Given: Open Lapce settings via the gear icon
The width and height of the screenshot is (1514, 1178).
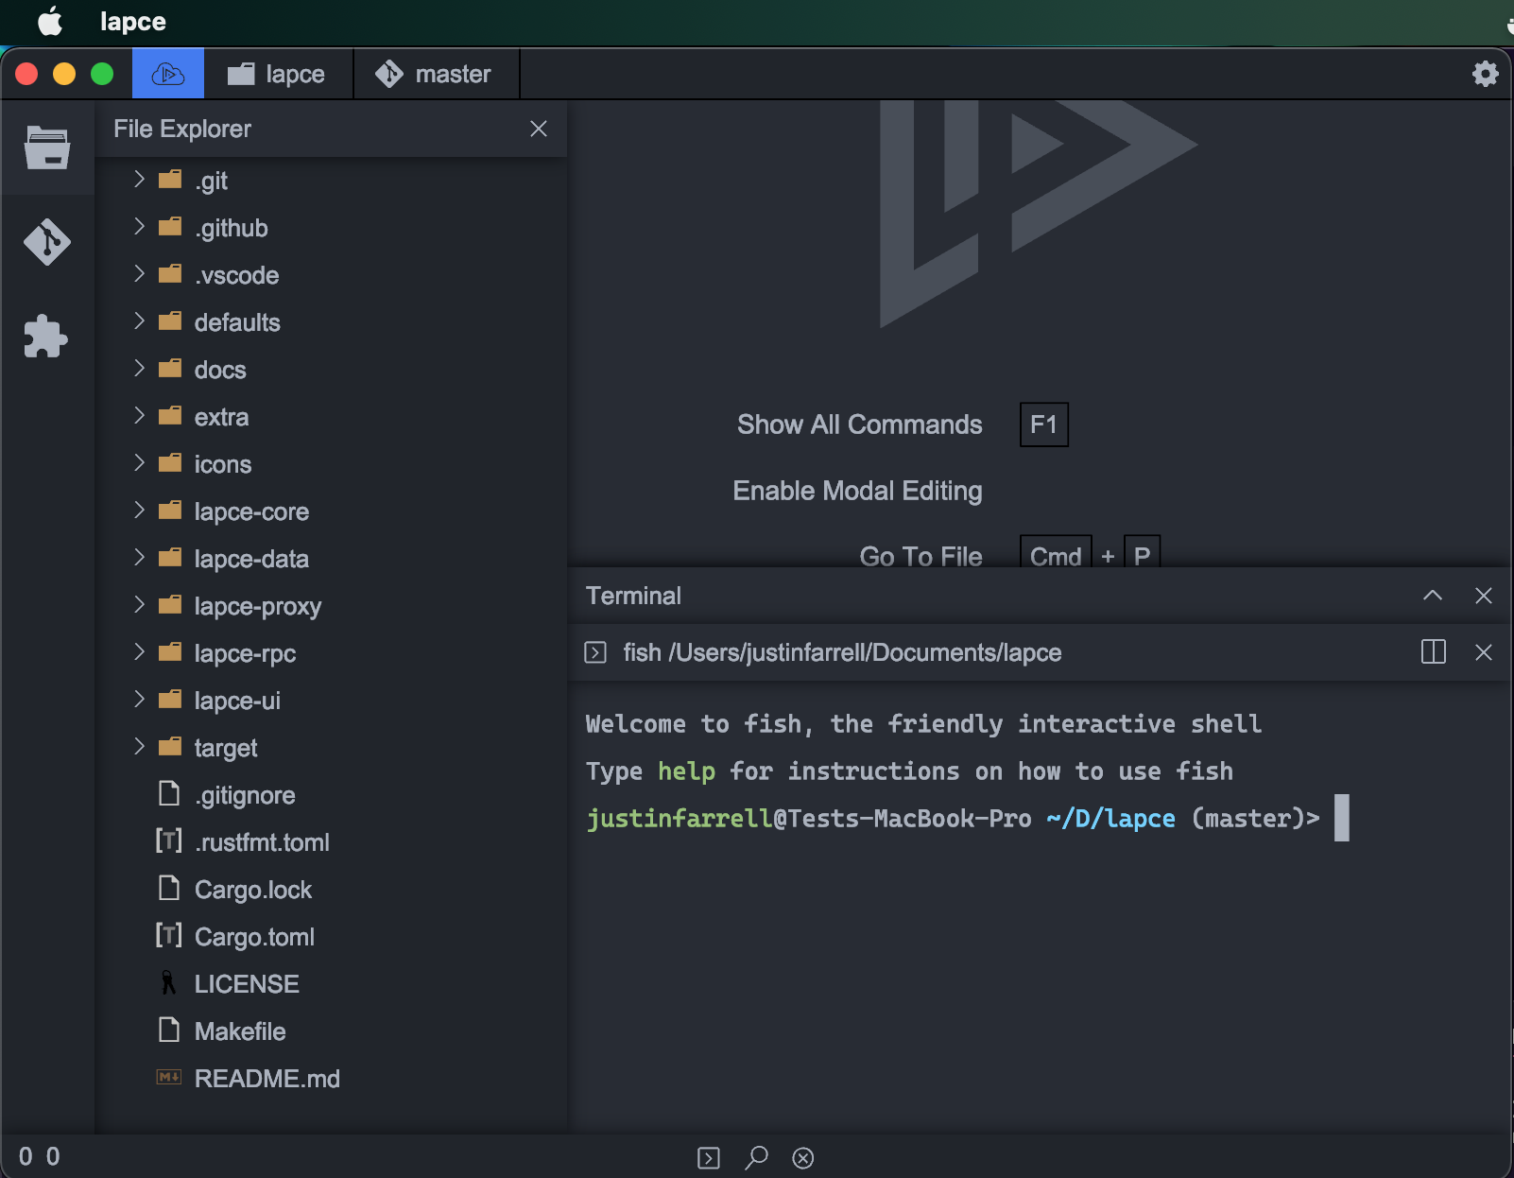Looking at the screenshot, I should pos(1485,73).
